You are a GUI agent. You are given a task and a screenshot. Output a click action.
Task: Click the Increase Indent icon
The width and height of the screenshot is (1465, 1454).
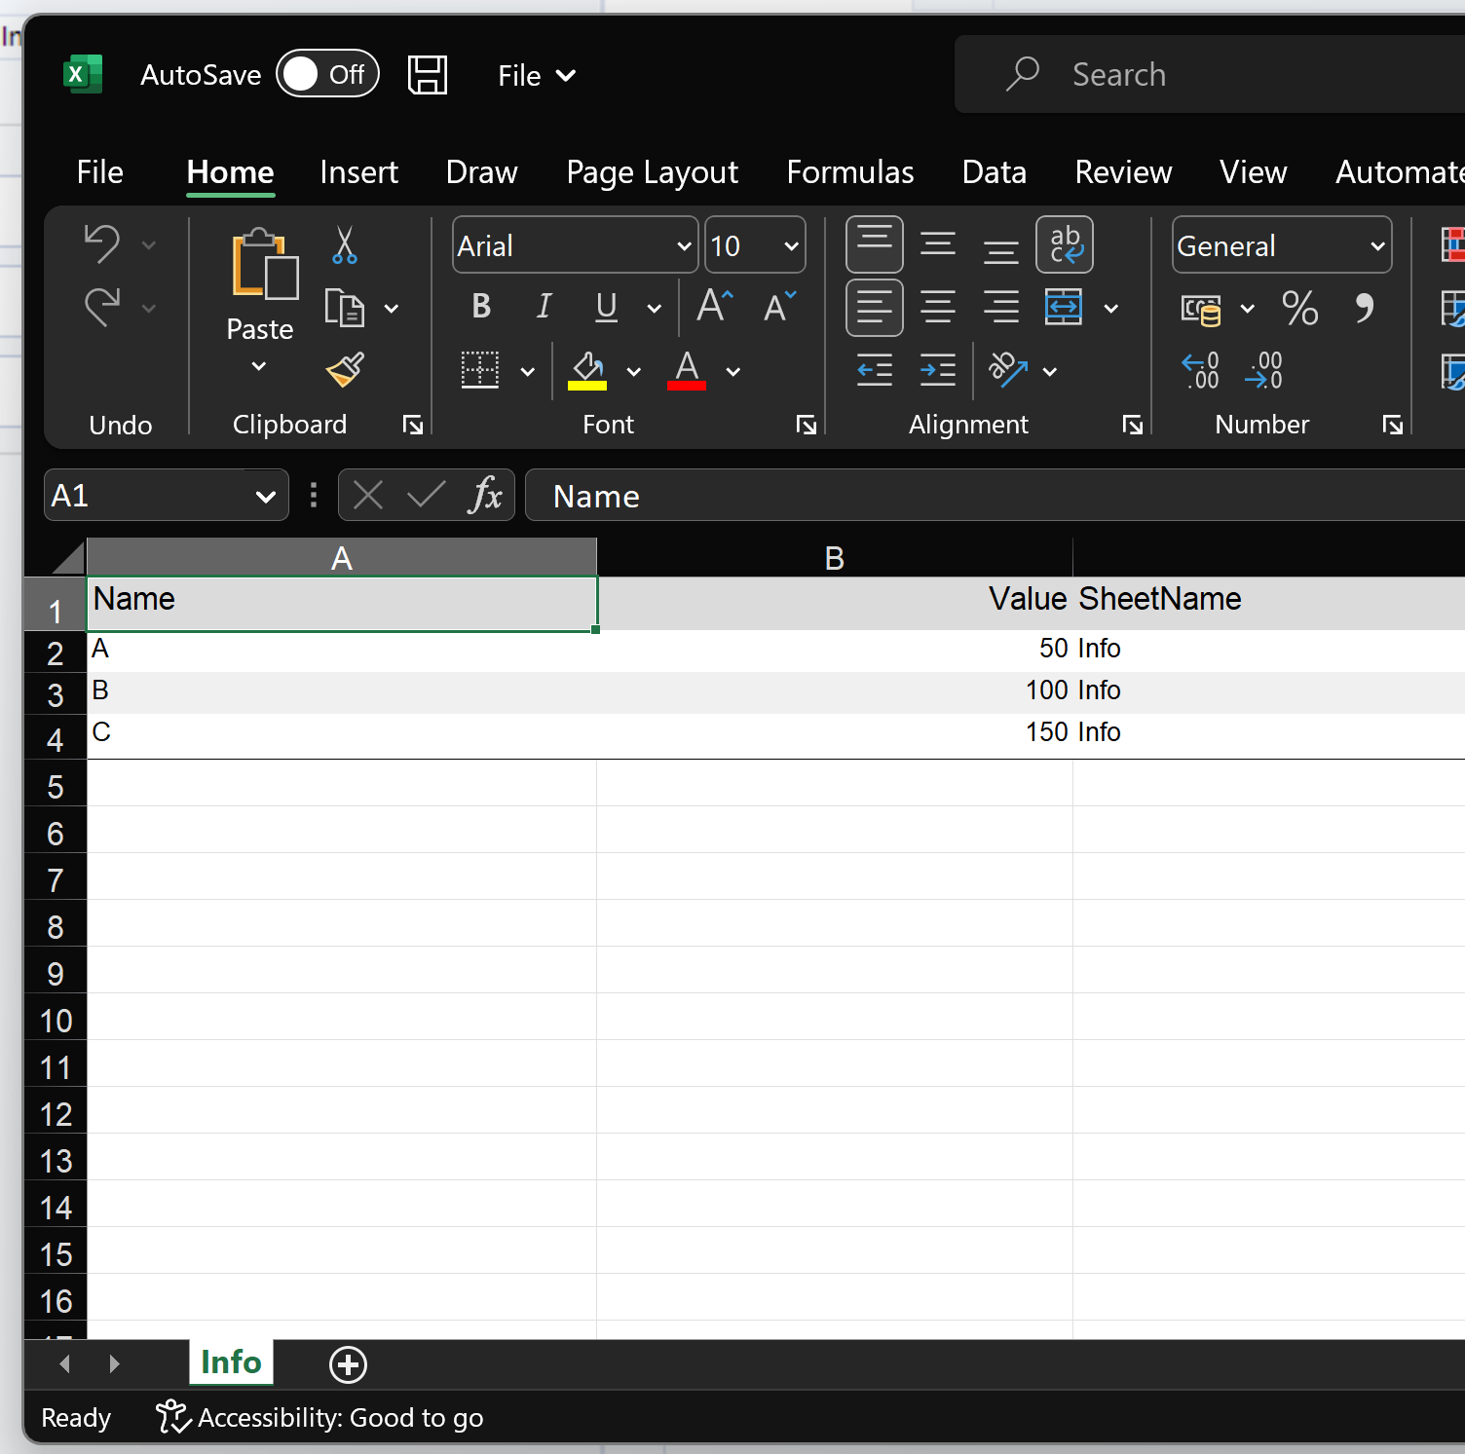coord(937,370)
